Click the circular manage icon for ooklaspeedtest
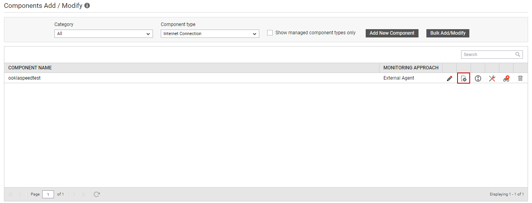The image size is (532, 203). coord(478,78)
